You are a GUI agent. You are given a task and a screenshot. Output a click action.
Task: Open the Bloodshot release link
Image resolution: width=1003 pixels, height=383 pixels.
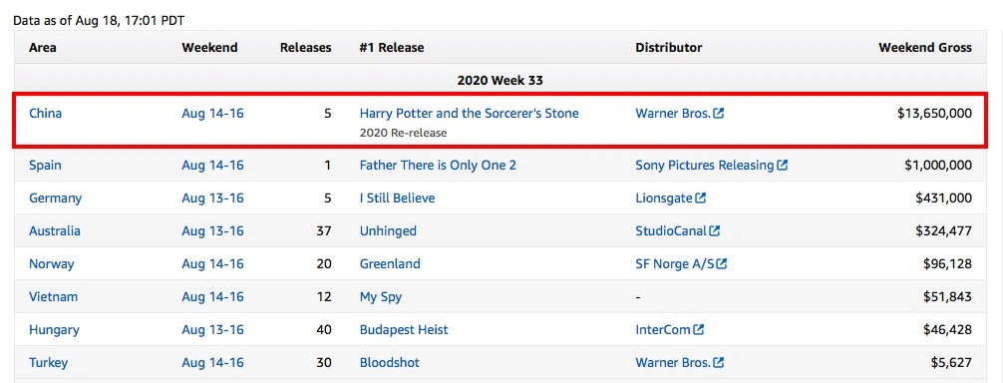point(390,363)
